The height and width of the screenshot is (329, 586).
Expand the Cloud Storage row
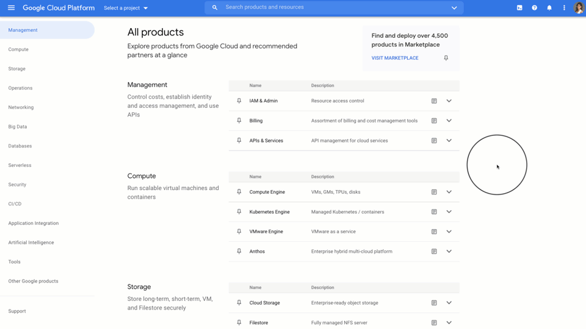pyautogui.click(x=449, y=303)
